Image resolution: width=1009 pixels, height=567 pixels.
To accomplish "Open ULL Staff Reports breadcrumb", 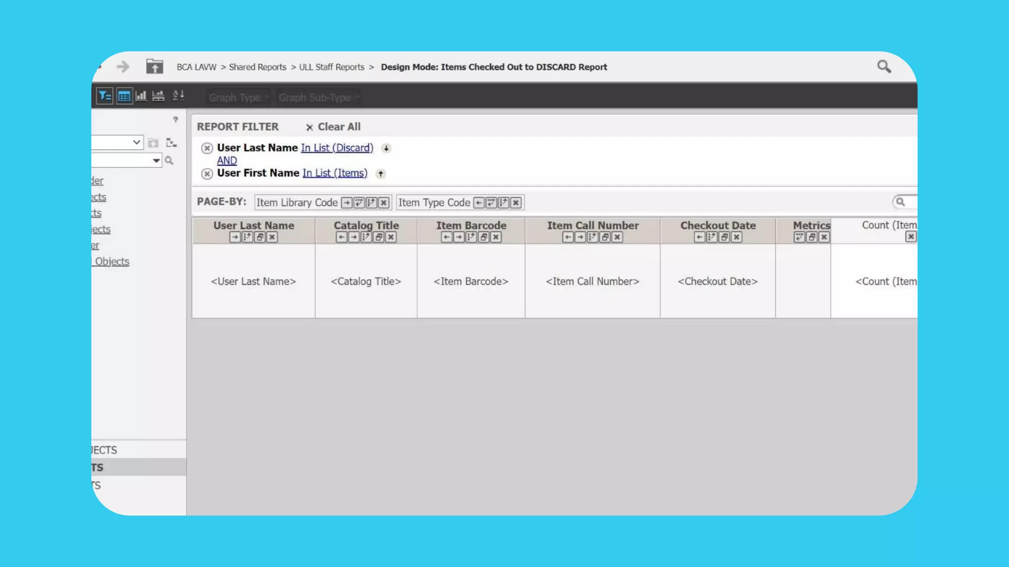I will pyautogui.click(x=332, y=67).
